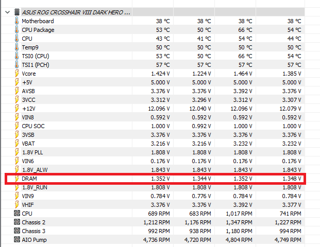Click the Chassis 2 value 1,347 RPM
Screen dimensions: 320x247
pyautogui.click(x=239, y=222)
